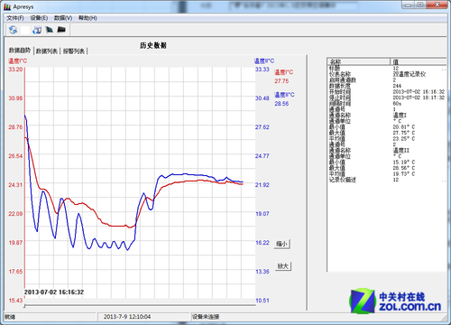Switch to the 数据列表 tab
Viewport: 451px width, 325px height.
click(47, 51)
